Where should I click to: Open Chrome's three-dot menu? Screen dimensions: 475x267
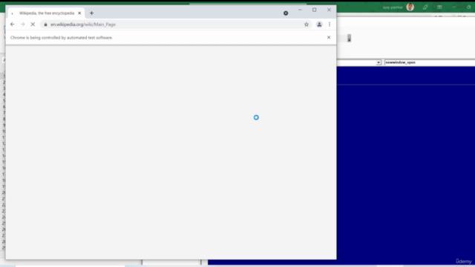coord(330,24)
